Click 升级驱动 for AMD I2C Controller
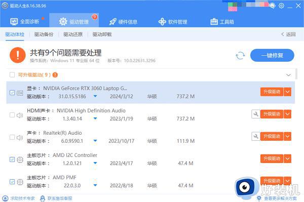The width and height of the screenshot is (304, 202). (272, 158)
